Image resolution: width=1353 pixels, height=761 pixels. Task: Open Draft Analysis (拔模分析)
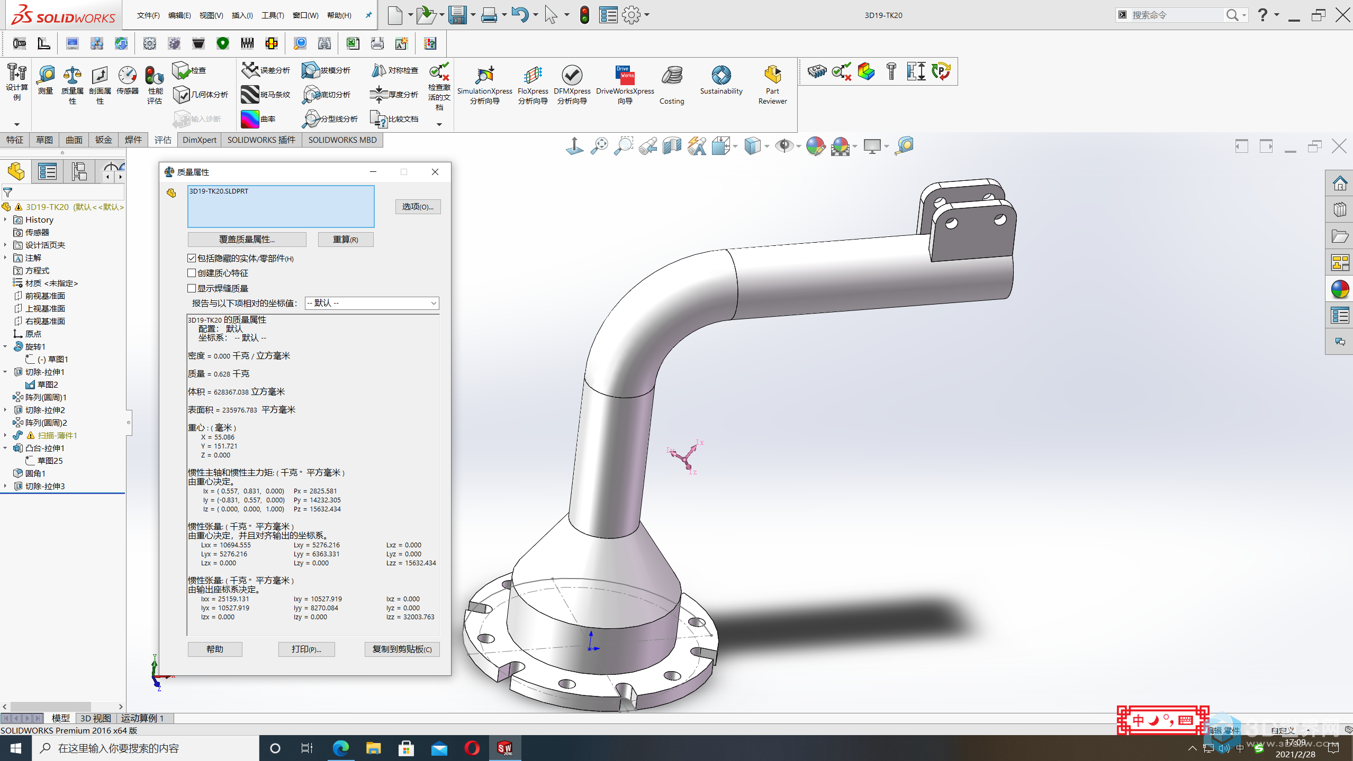pos(326,70)
